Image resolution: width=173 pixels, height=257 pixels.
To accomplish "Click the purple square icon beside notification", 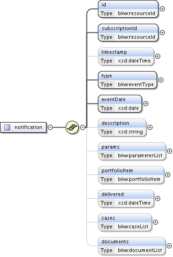I will coord(7,127).
